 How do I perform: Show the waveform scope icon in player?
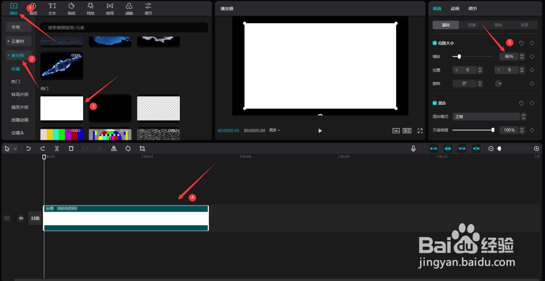coord(396,131)
